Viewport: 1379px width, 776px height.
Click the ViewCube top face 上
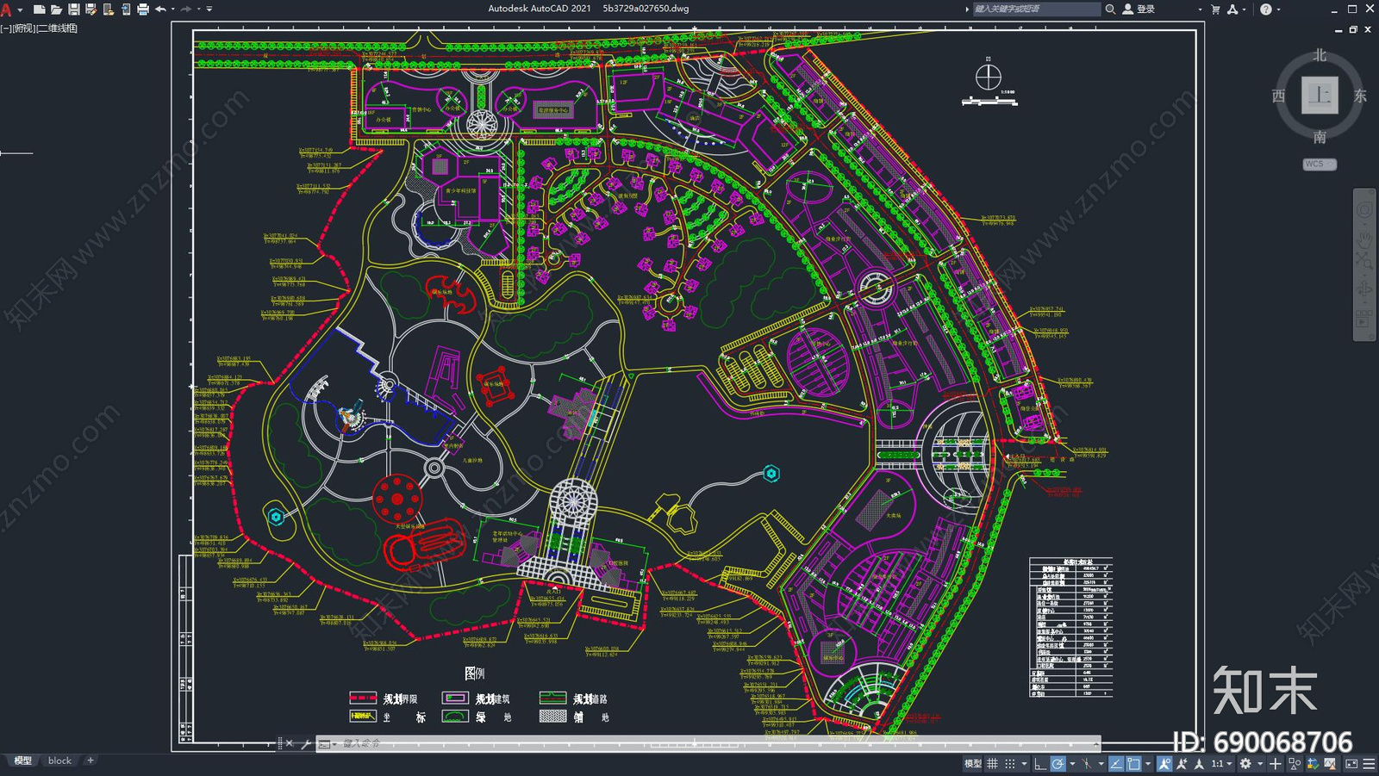[x=1320, y=95]
